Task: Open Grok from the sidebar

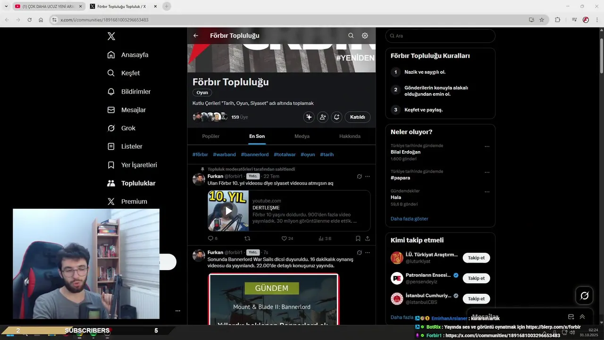Action: [121, 128]
